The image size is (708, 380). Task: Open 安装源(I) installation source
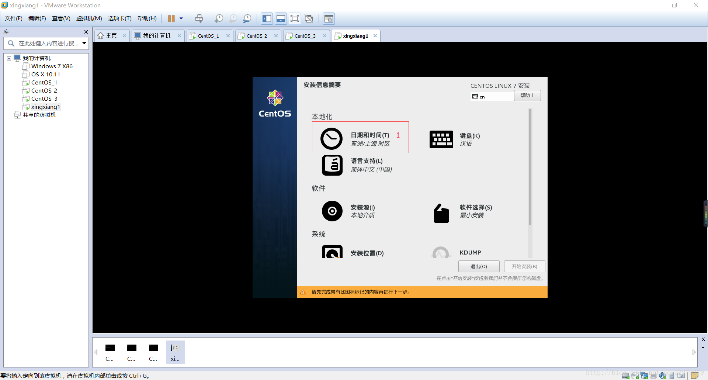pyautogui.click(x=348, y=211)
